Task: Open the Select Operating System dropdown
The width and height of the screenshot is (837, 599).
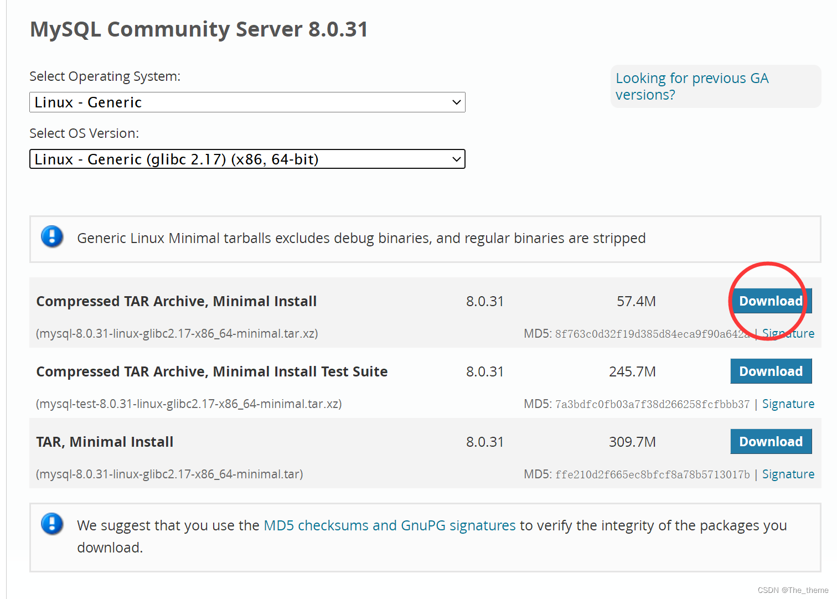Action: tap(247, 102)
